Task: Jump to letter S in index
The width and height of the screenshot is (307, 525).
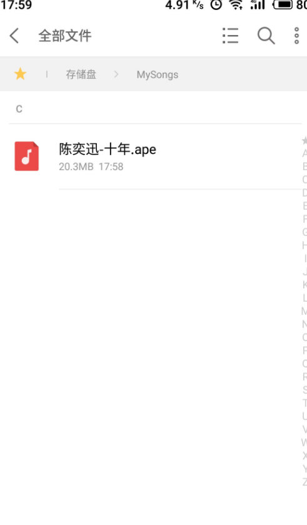Action: pos(304,390)
